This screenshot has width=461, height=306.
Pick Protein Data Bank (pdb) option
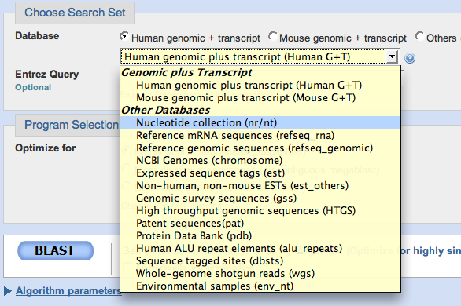pos(260,235)
